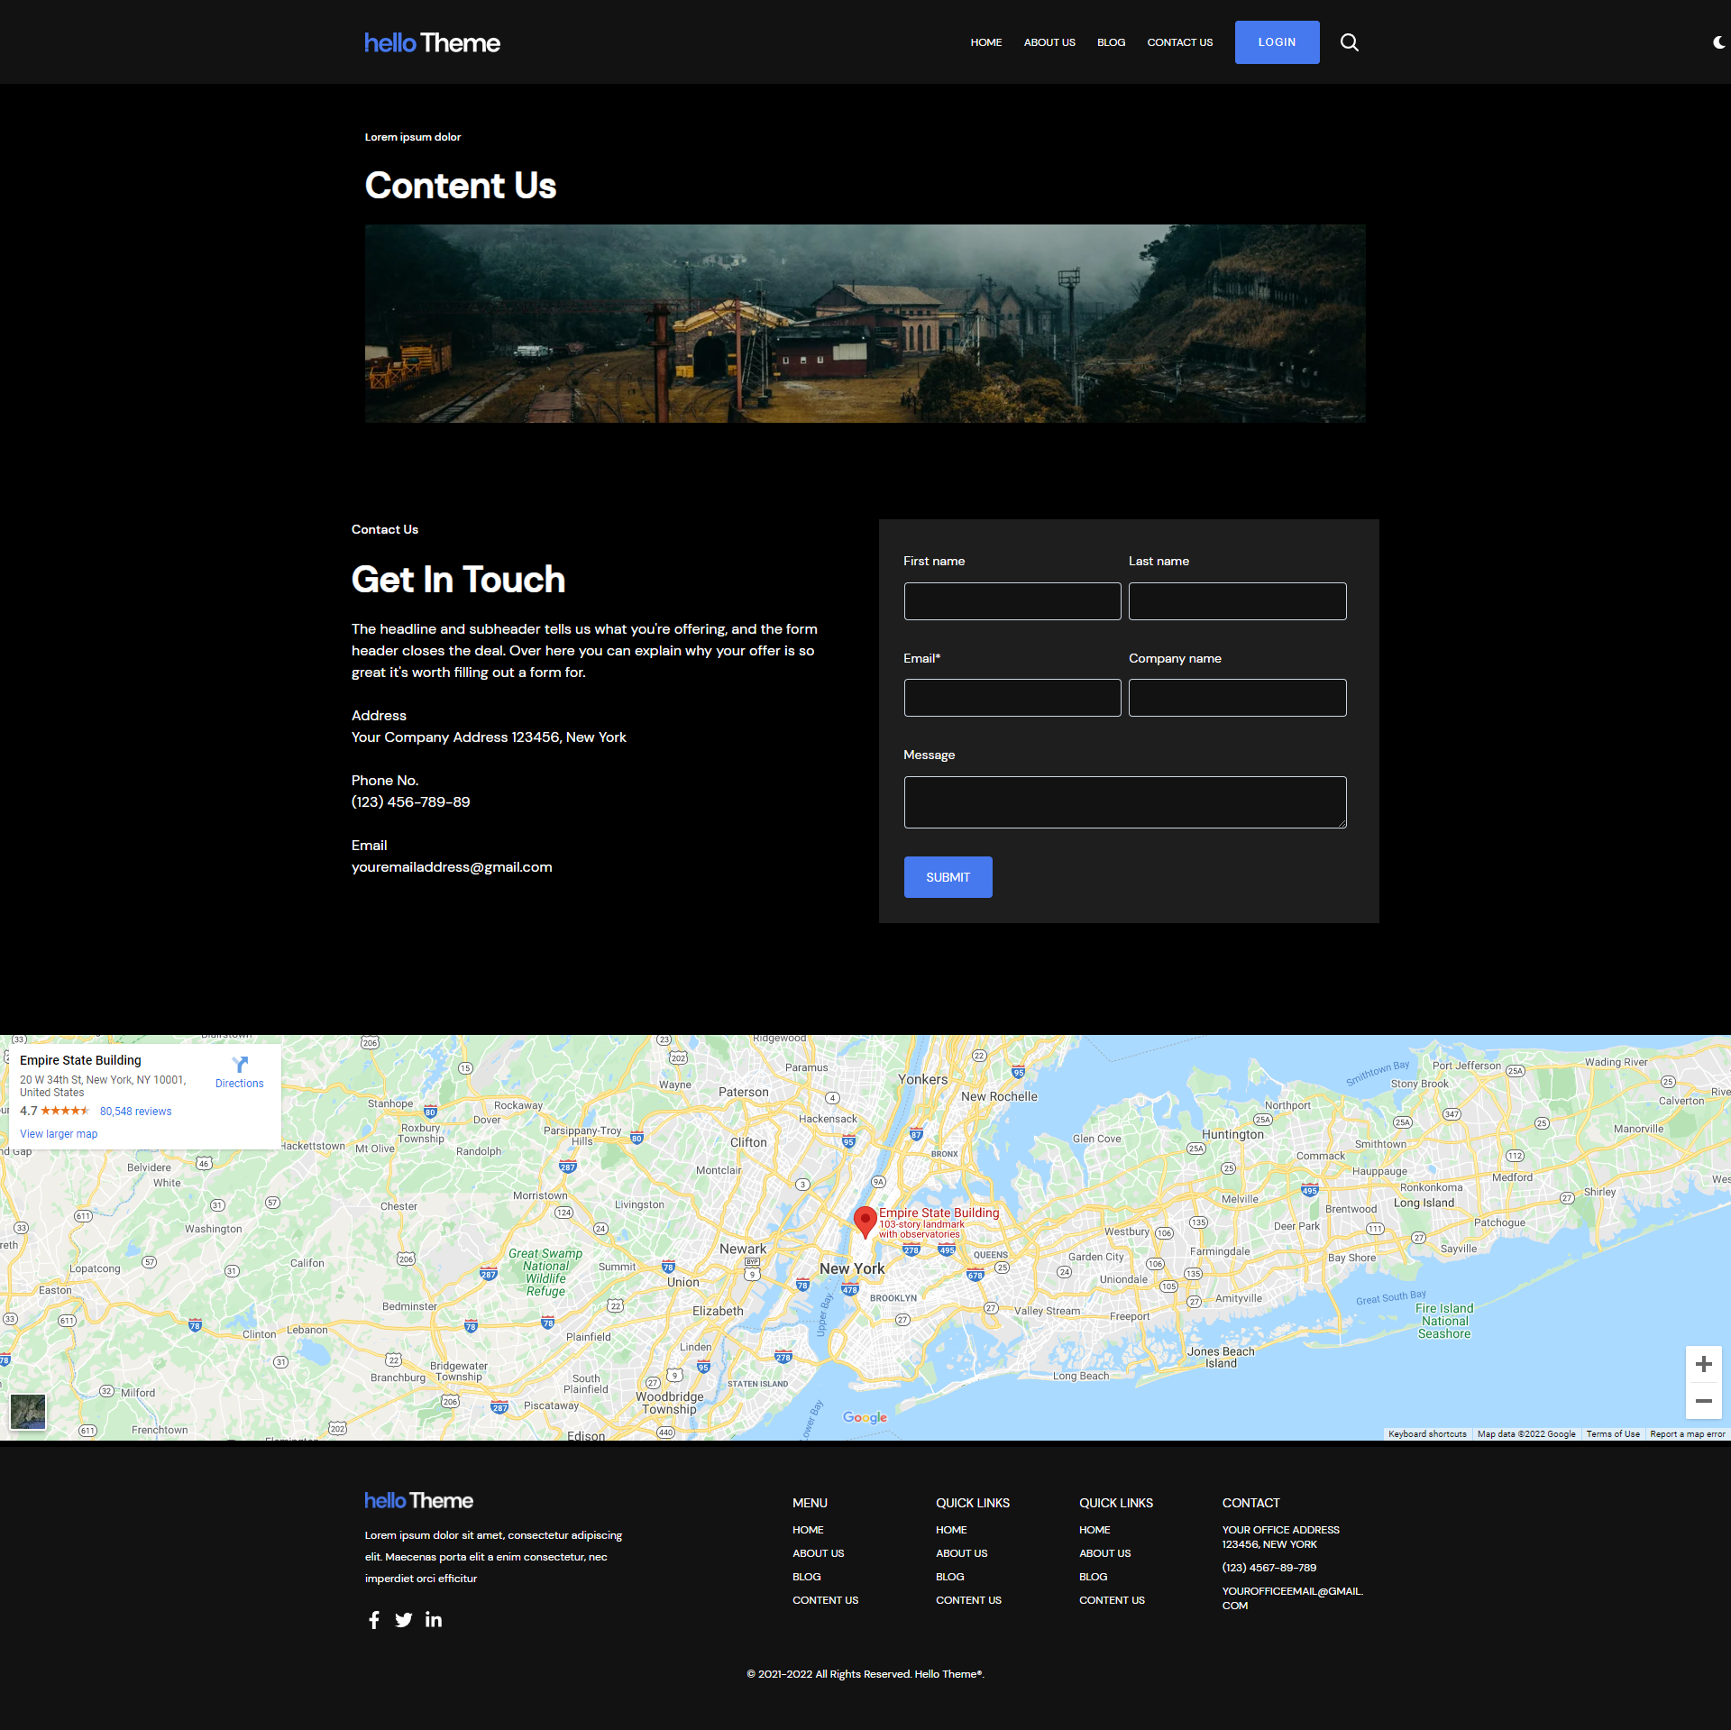Focus the Message text area
The height and width of the screenshot is (1730, 1731).
pos(1124,802)
